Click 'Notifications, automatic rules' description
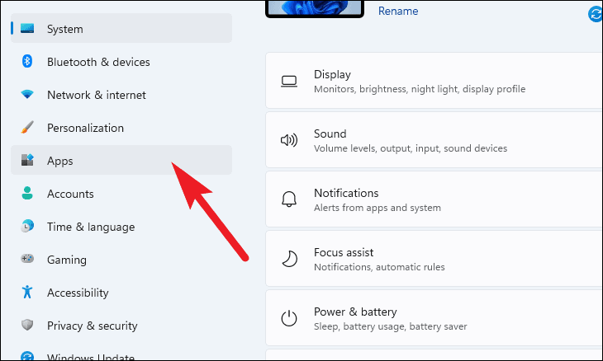Screen dimensions: 603x361 coord(379,267)
